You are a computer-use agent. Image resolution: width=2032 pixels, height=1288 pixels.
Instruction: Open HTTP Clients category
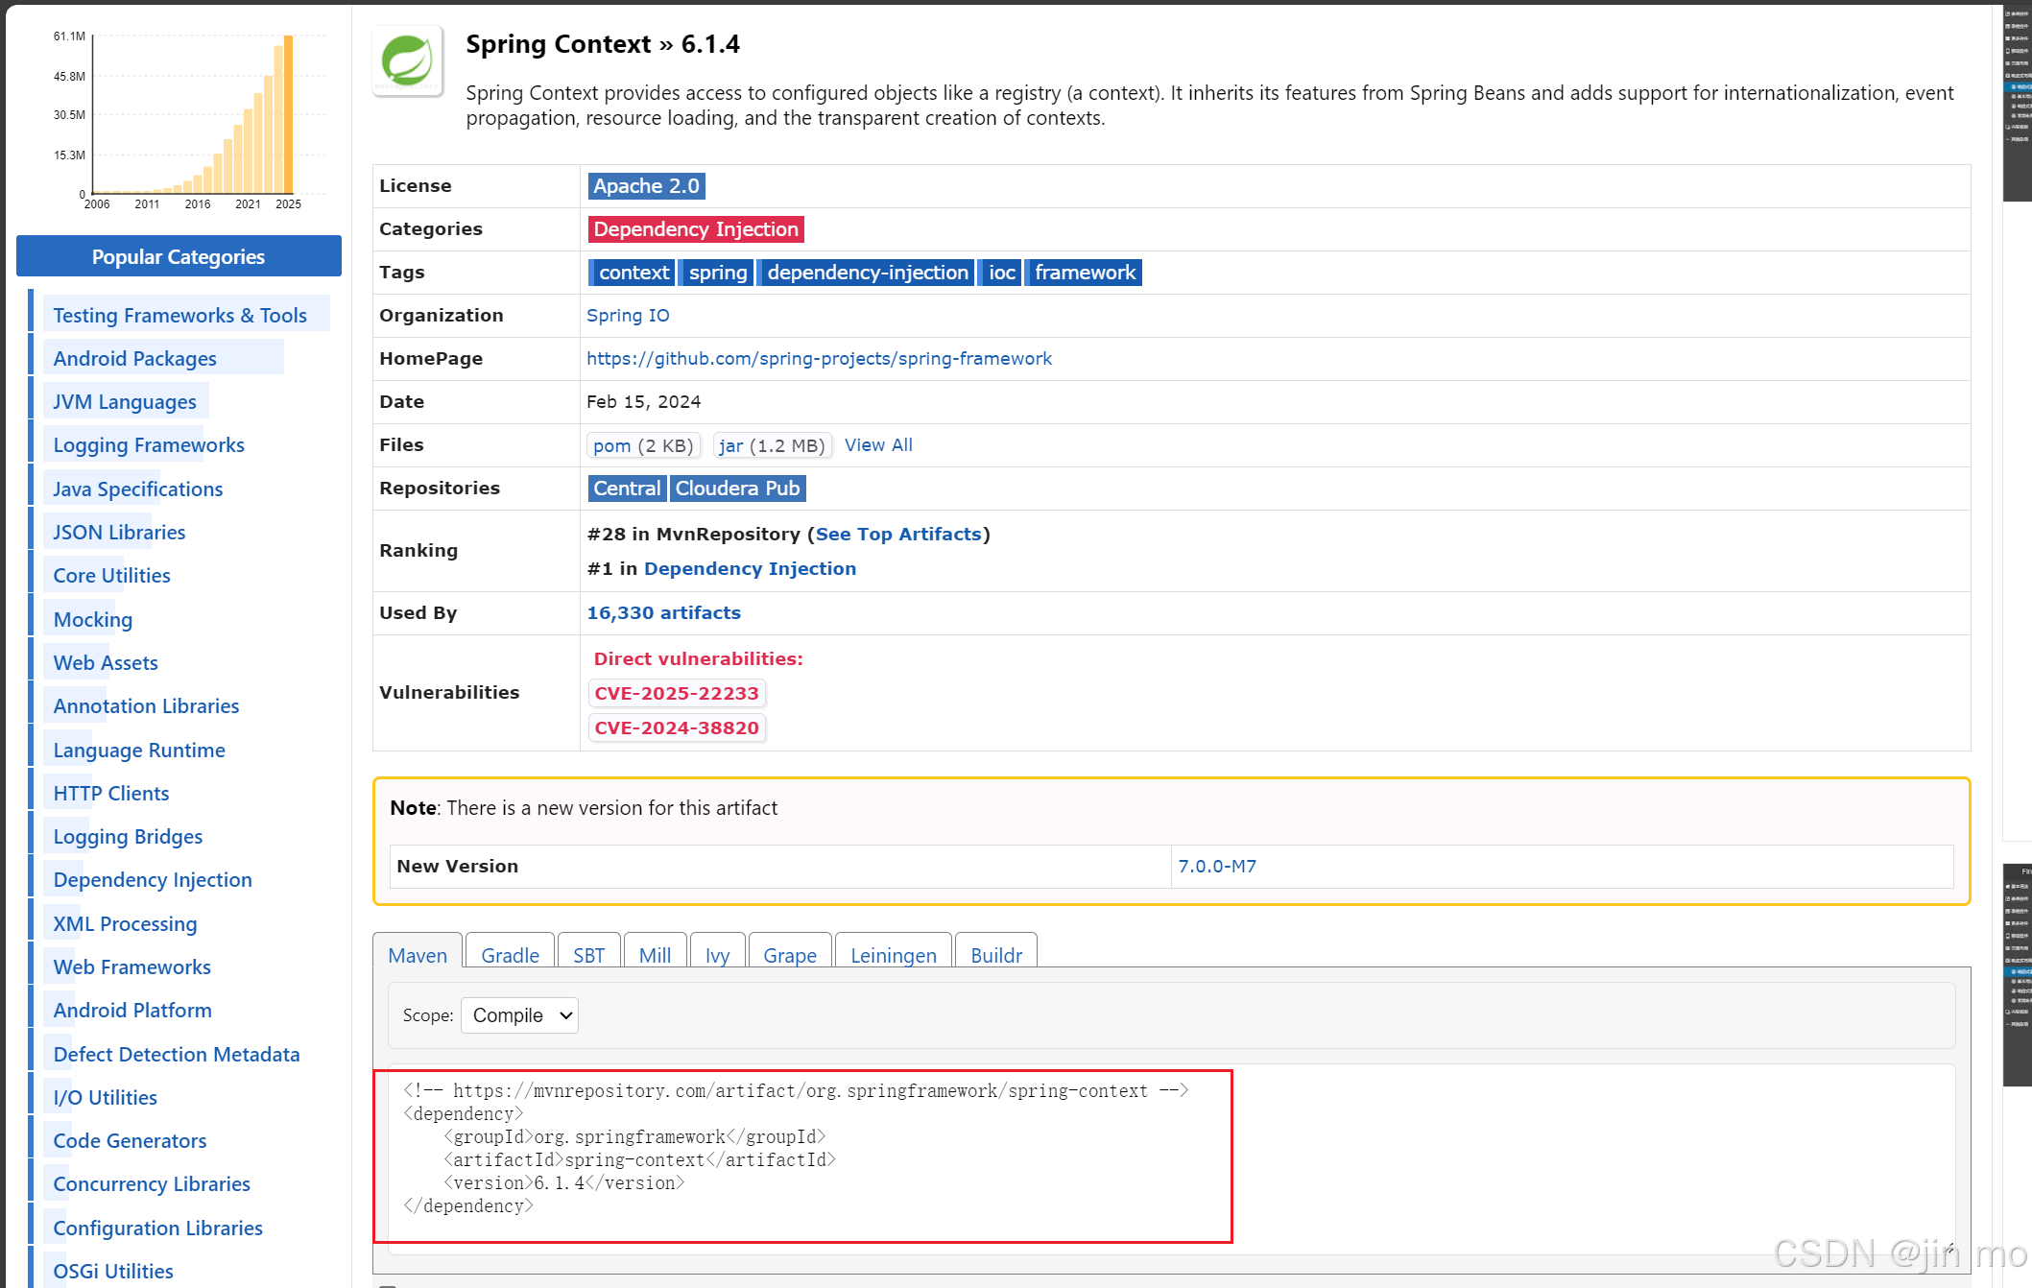111,794
